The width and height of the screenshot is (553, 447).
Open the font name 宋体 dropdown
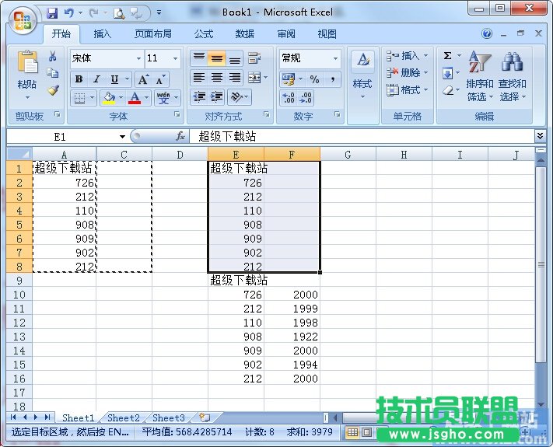(138, 58)
